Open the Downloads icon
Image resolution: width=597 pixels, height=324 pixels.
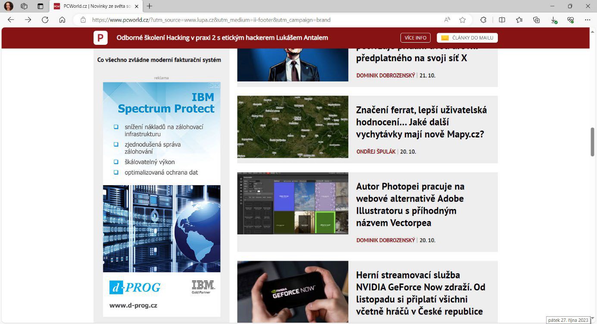click(x=554, y=20)
